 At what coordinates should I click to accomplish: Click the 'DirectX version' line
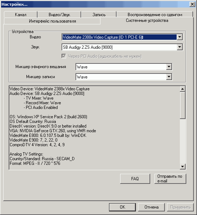point(48,126)
